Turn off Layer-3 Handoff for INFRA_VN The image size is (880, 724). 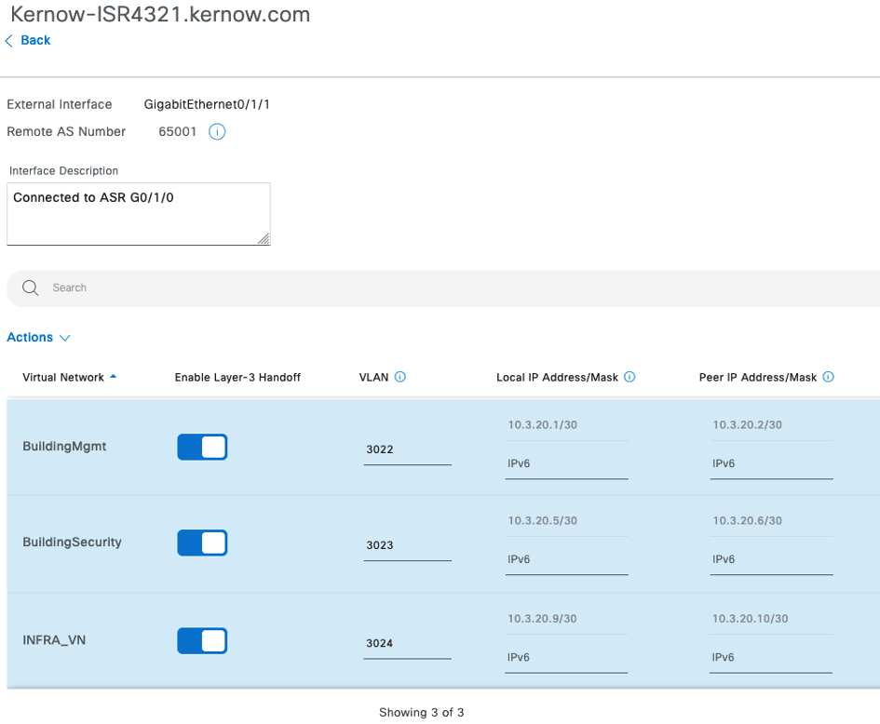coord(202,640)
